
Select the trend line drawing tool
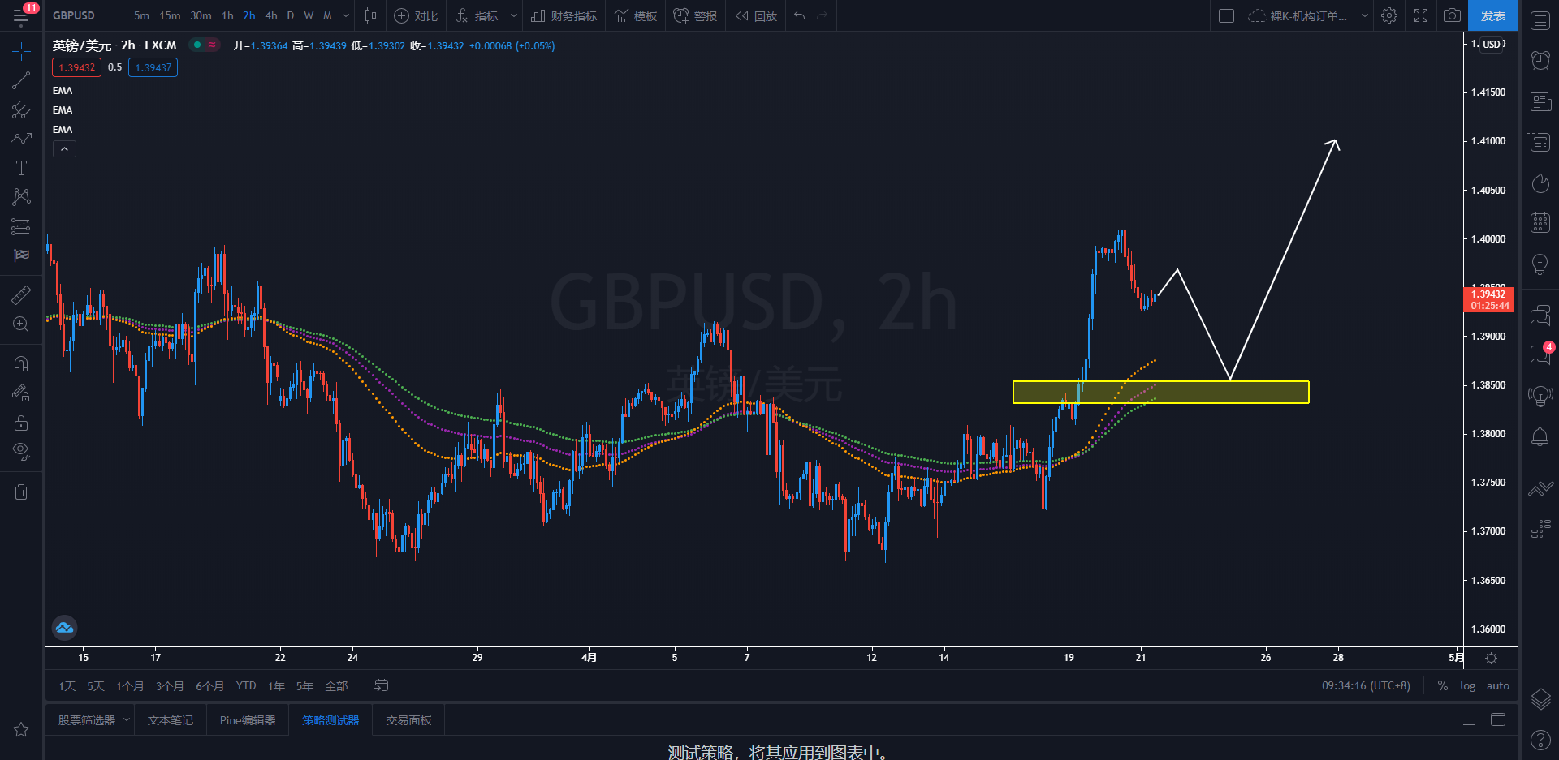[21, 80]
